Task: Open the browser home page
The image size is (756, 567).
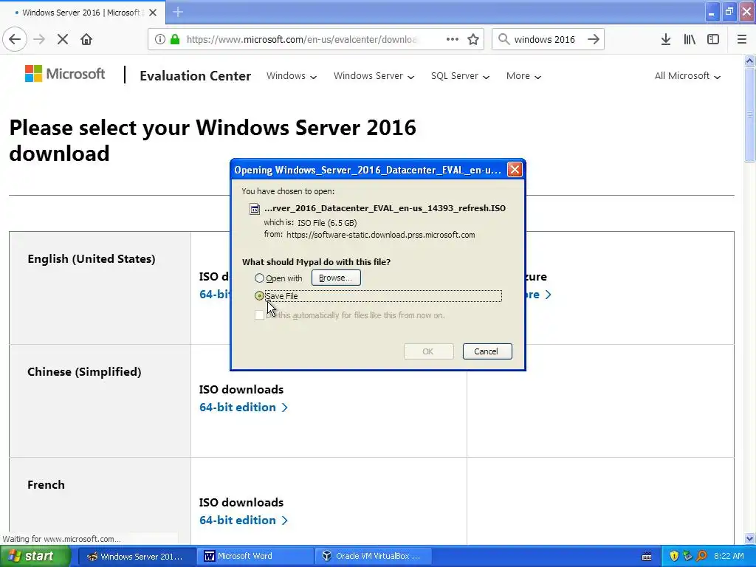Action: click(x=86, y=39)
